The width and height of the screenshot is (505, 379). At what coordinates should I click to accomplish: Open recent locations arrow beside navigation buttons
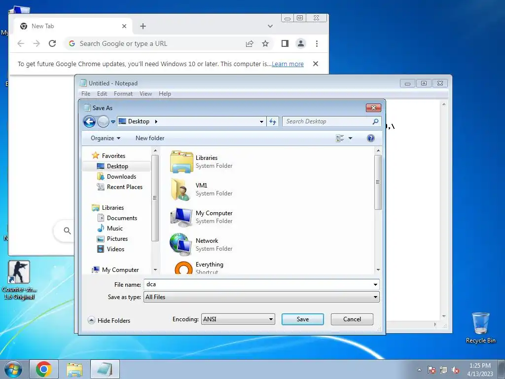113,122
